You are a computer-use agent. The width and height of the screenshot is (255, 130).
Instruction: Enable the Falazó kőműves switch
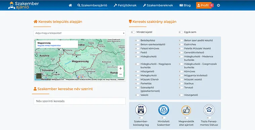[137, 48]
